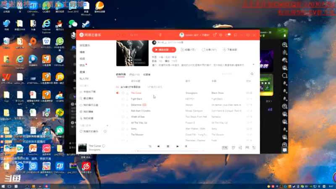Go forward with the header forward arrow
Viewport: 336px width, 189px height.
pyautogui.click(x=124, y=35)
